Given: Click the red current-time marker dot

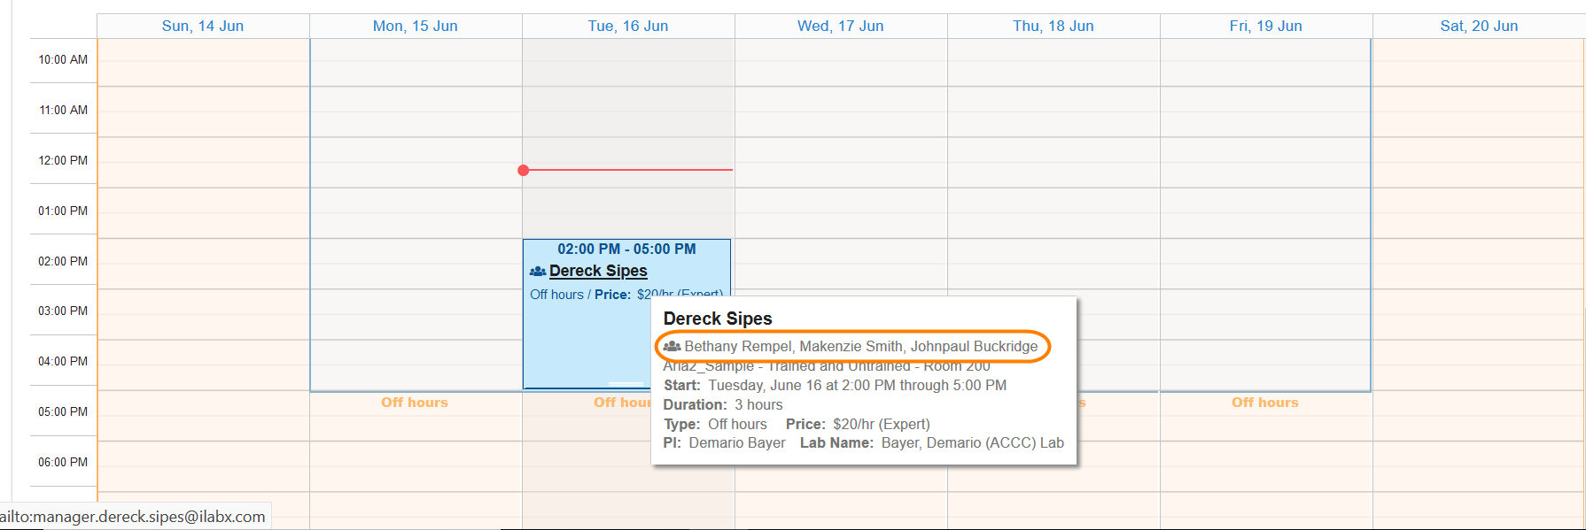Looking at the screenshot, I should click(524, 170).
